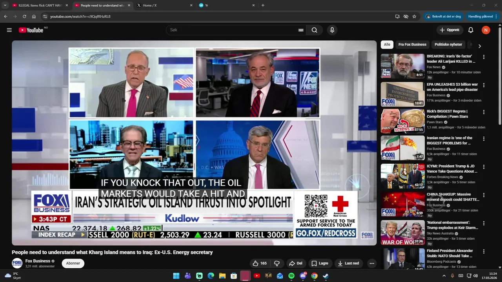Open Steam from the taskbar
This screenshot has width=502, height=282.
[326, 276]
